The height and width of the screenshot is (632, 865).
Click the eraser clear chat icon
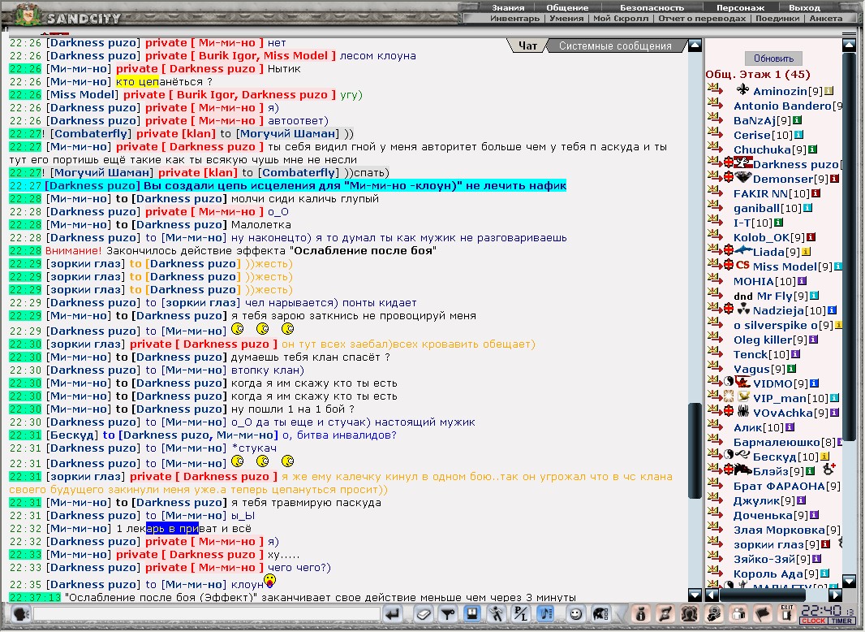423,614
